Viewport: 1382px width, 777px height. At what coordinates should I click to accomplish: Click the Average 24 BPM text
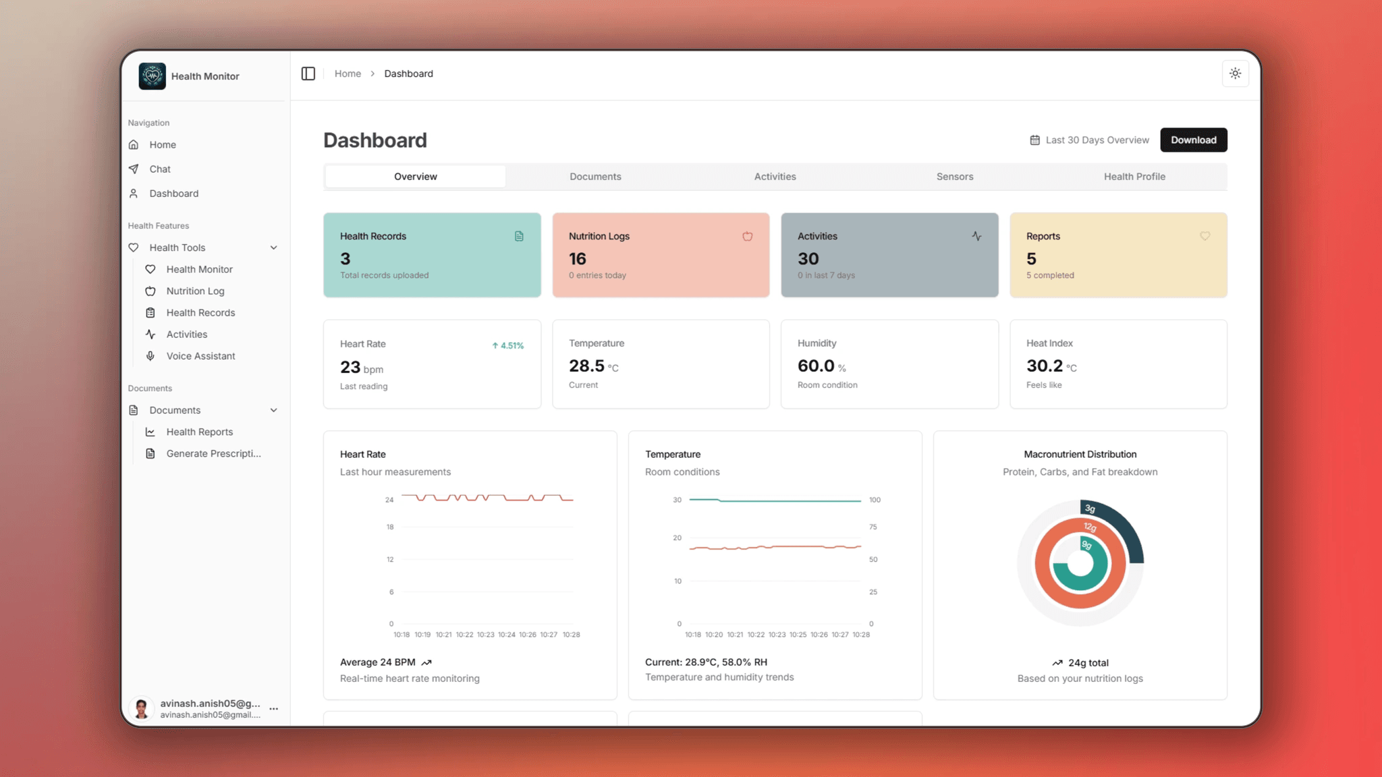coord(378,662)
